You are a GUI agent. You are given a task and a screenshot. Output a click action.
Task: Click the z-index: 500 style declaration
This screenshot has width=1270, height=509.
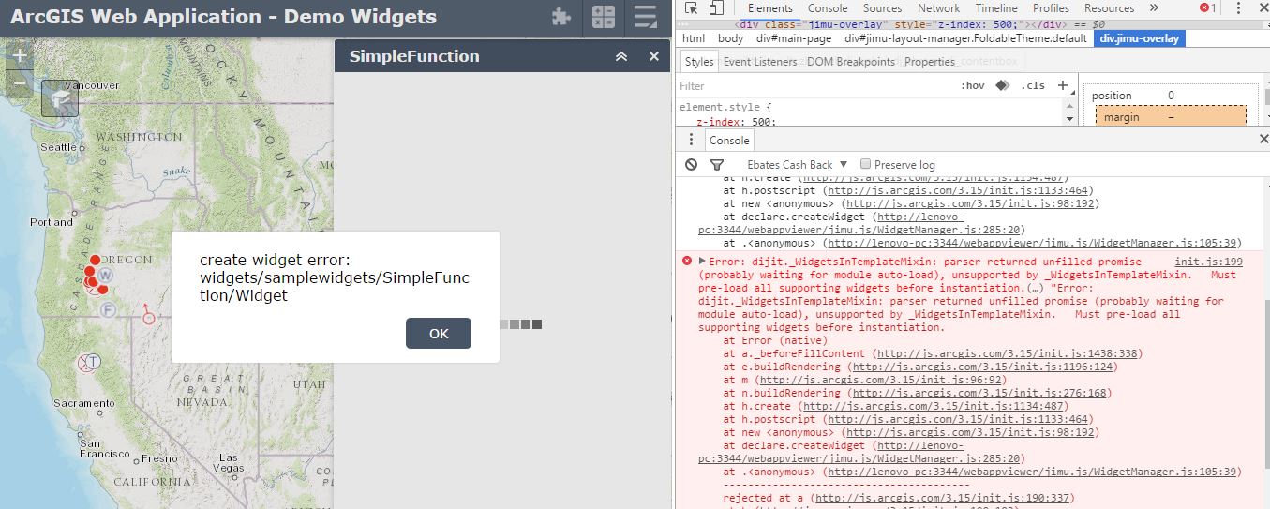(x=735, y=122)
